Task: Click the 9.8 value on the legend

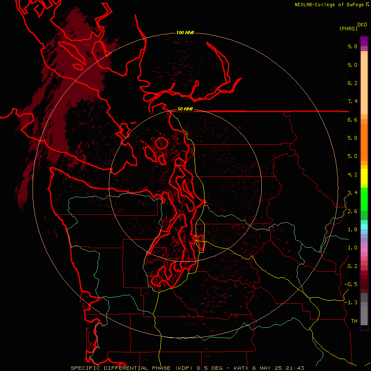Action: click(x=352, y=46)
